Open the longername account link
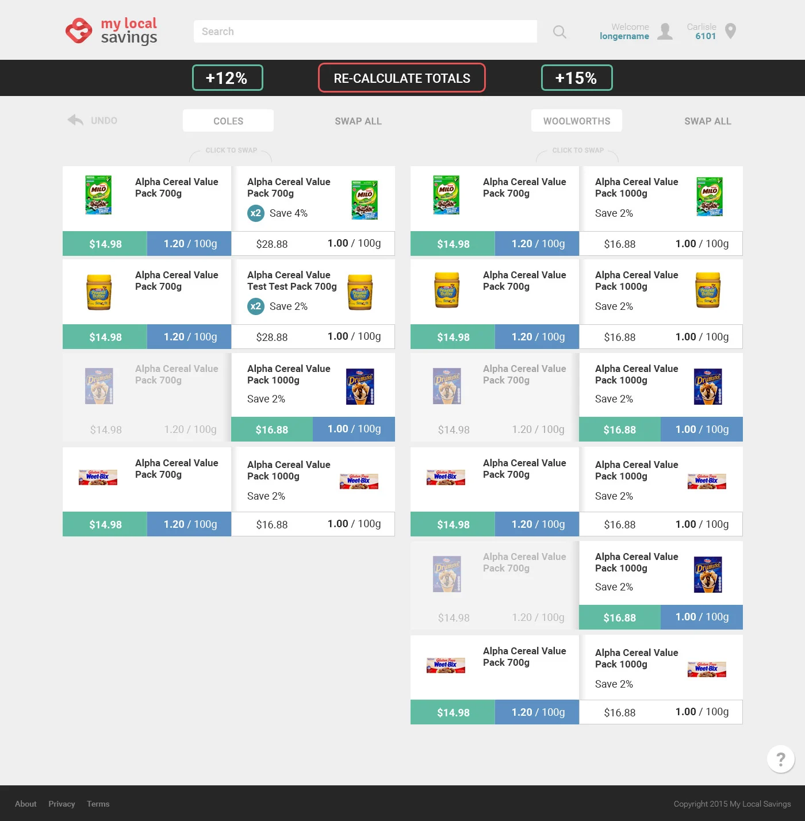The height and width of the screenshot is (821, 805). [x=624, y=36]
